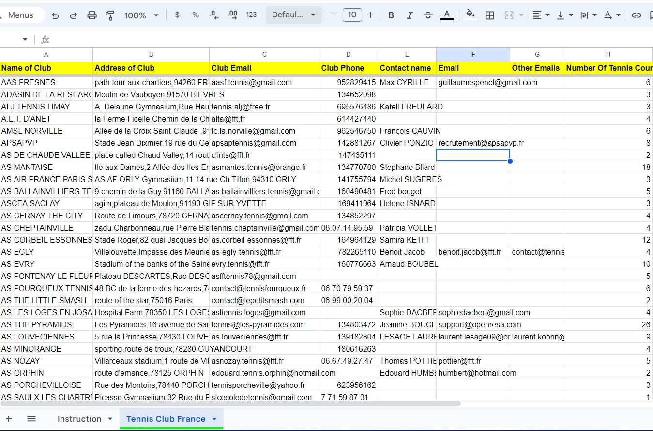Click the tennisporcheville@yahoo.fr cell
The width and height of the screenshot is (653, 431).
[264, 385]
